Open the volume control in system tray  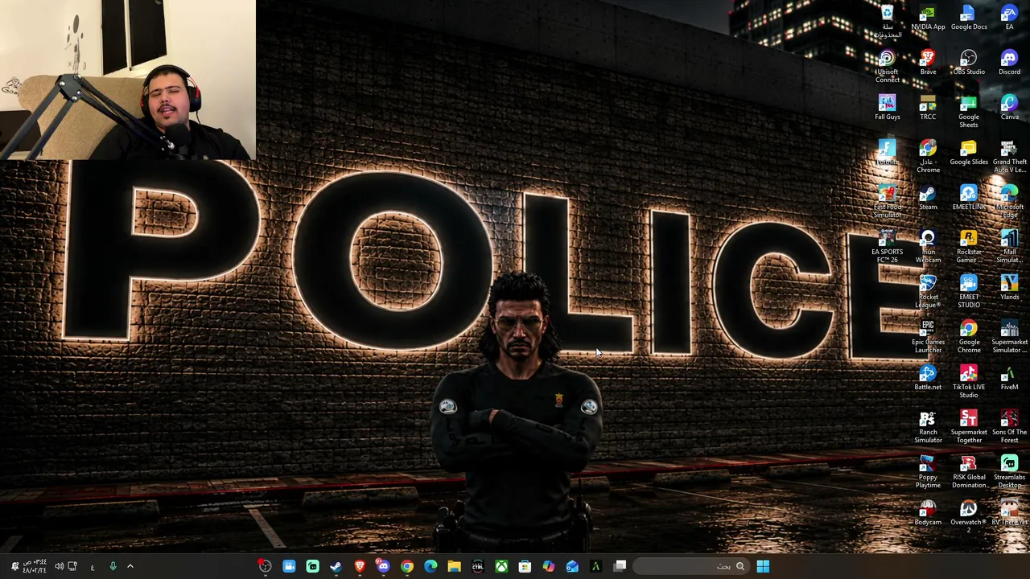(59, 566)
